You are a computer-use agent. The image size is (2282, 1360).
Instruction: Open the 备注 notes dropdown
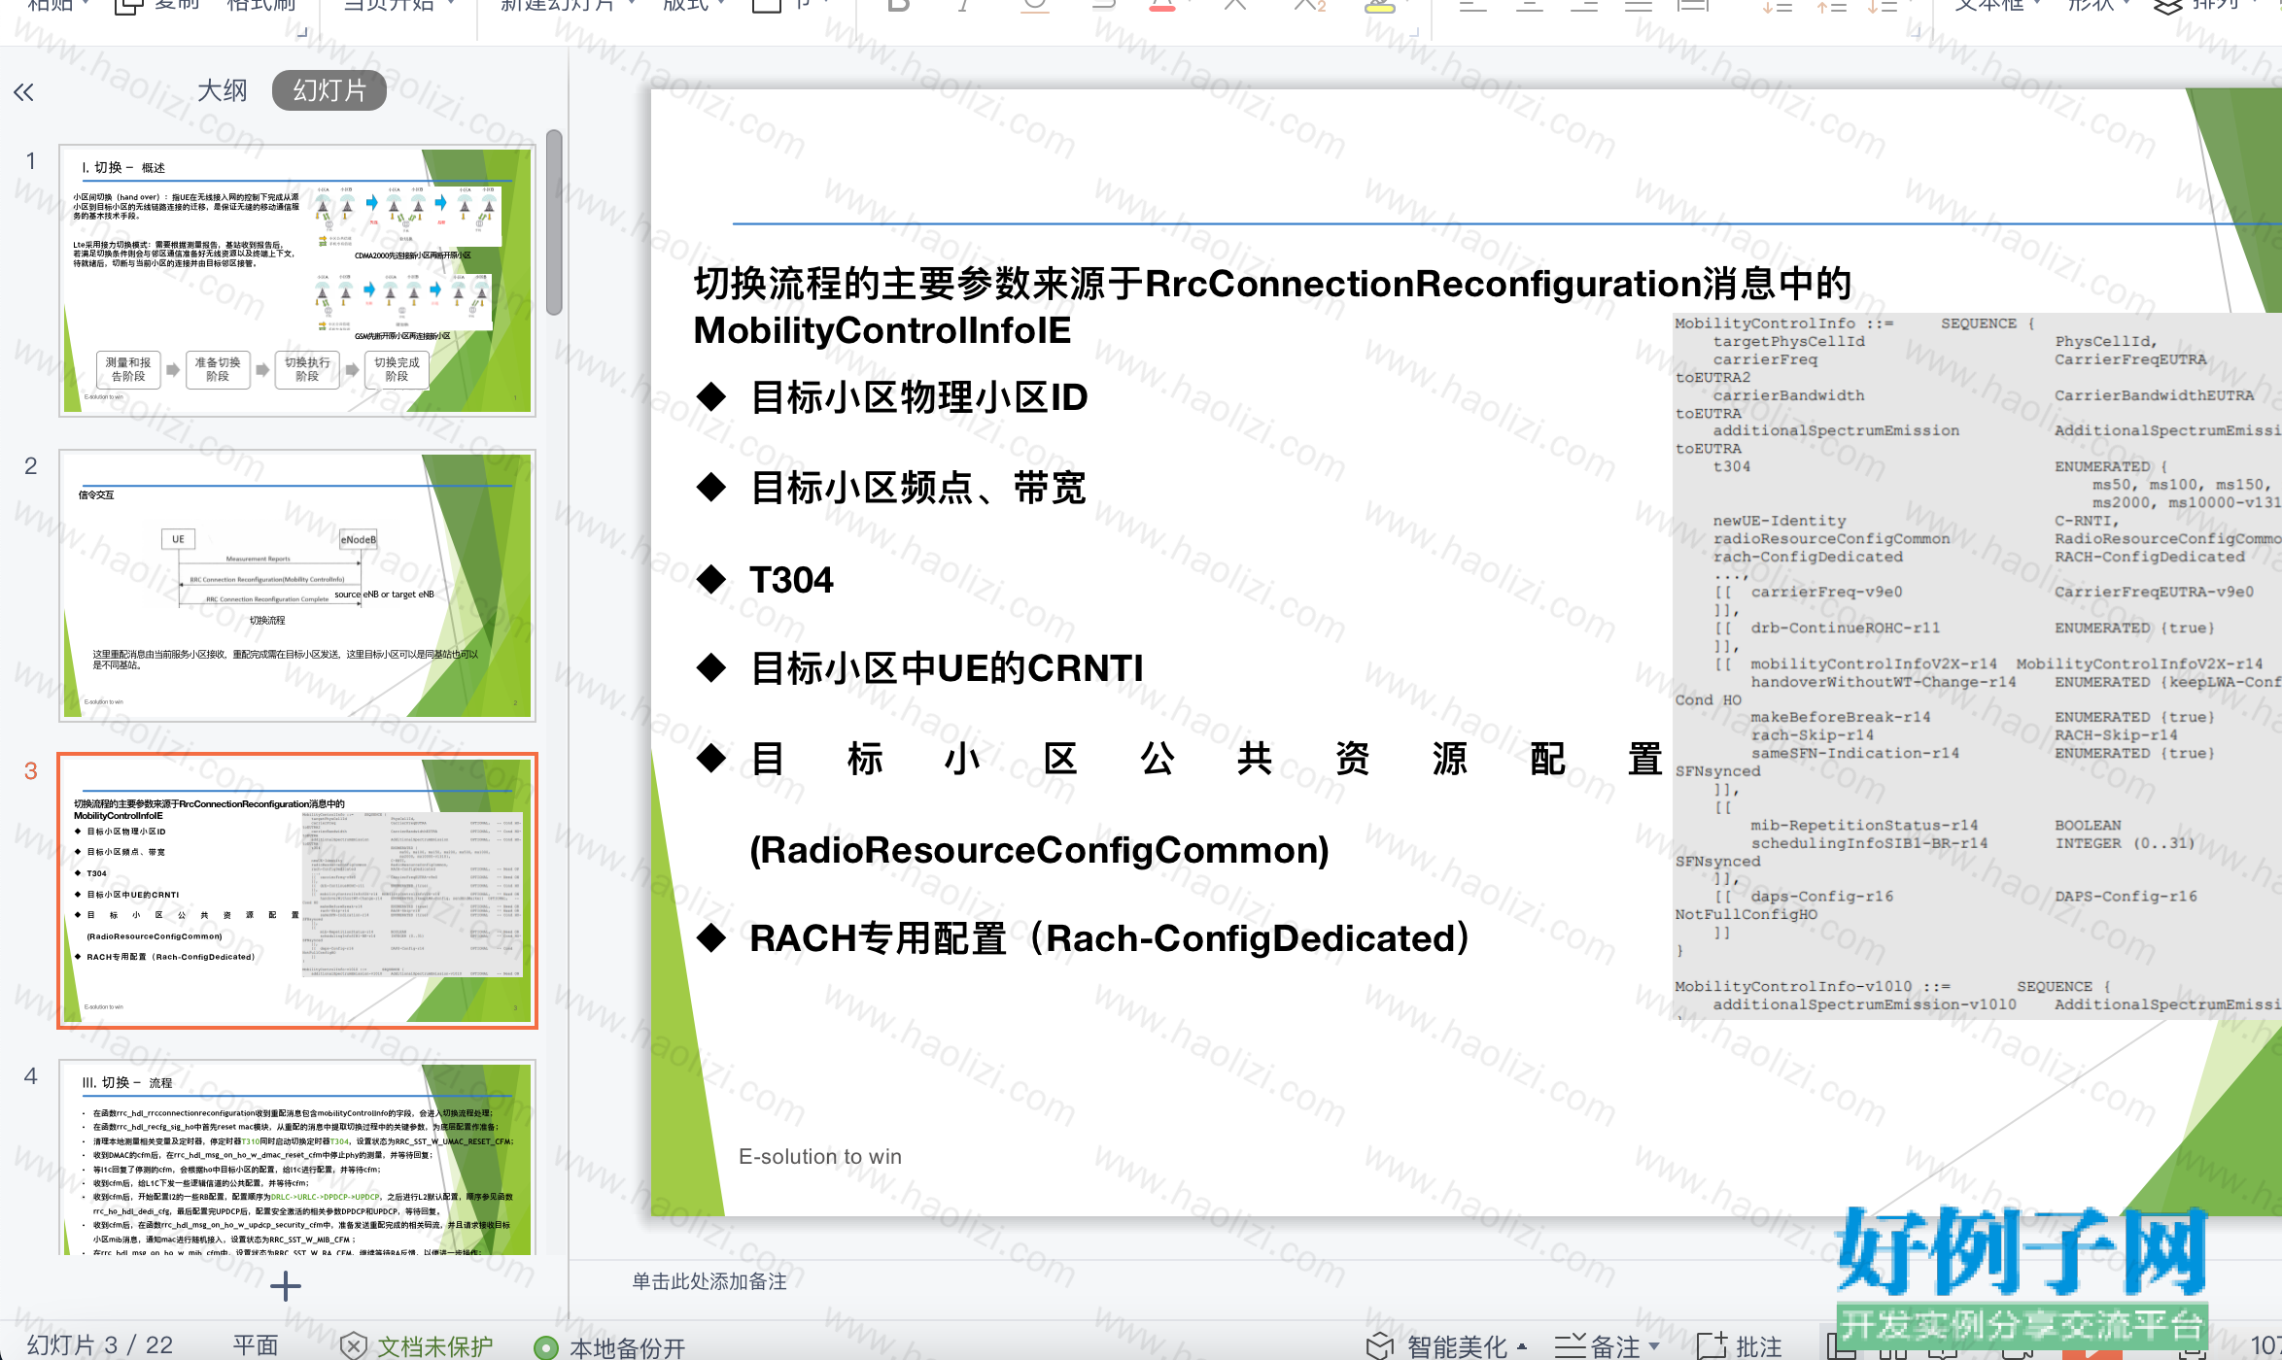coord(1607,1346)
